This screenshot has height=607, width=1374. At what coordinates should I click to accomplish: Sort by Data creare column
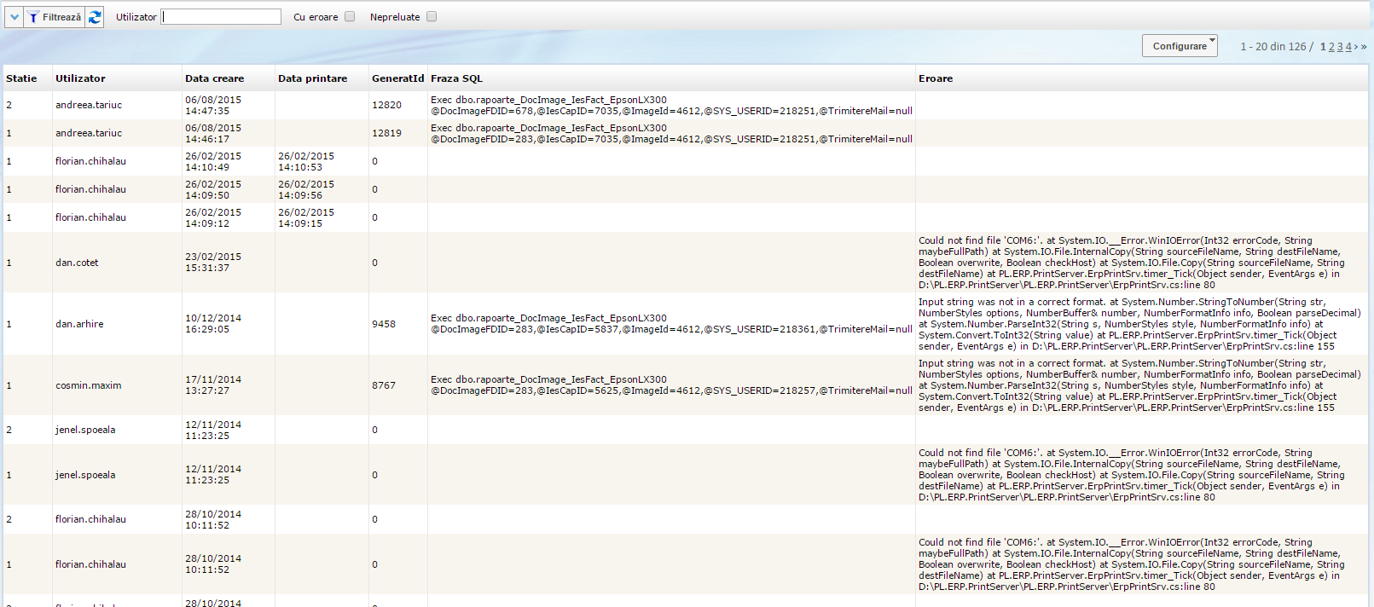(214, 78)
